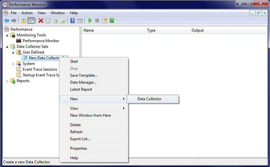The height and width of the screenshot is (167, 270).
Task: Choose New Window from Here
Action: 94,115
